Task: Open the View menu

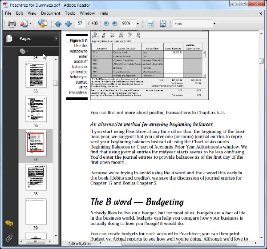Action: coord(32,13)
